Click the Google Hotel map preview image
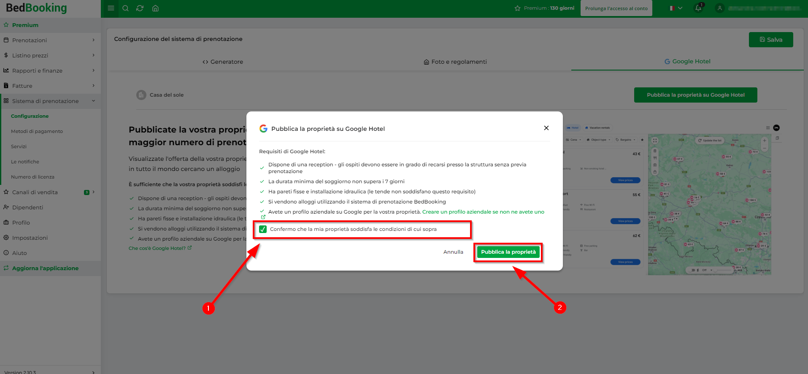Image resolution: width=808 pixels, height=374 pixels. pos(709,204)
